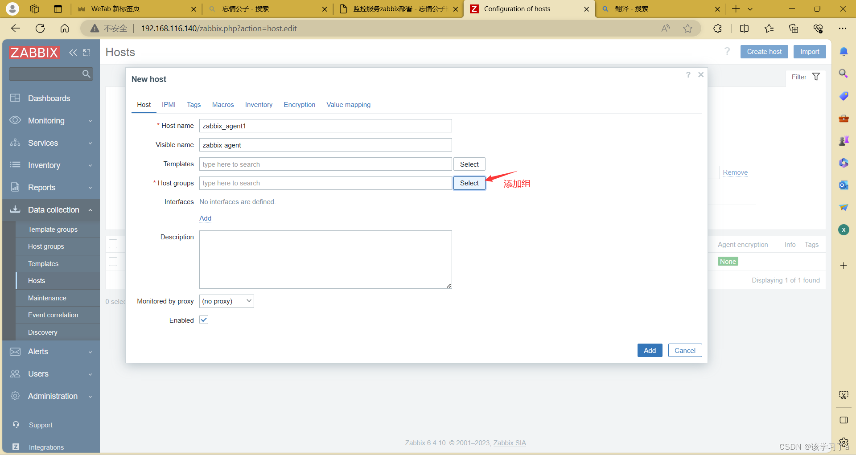Toggle sidebar kiosk mode icon
The image size is (856, 455).
(86, 53)
